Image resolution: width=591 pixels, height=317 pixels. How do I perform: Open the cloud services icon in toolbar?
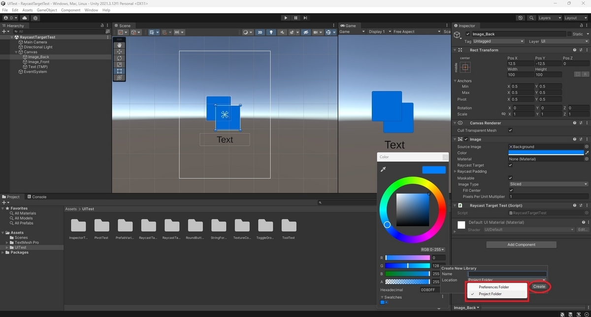tap(25, 18)
